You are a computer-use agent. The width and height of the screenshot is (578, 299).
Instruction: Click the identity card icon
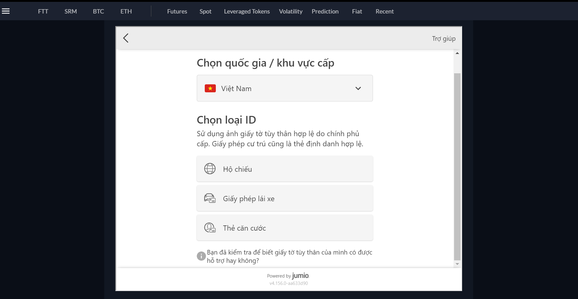[x=210, y=228]
